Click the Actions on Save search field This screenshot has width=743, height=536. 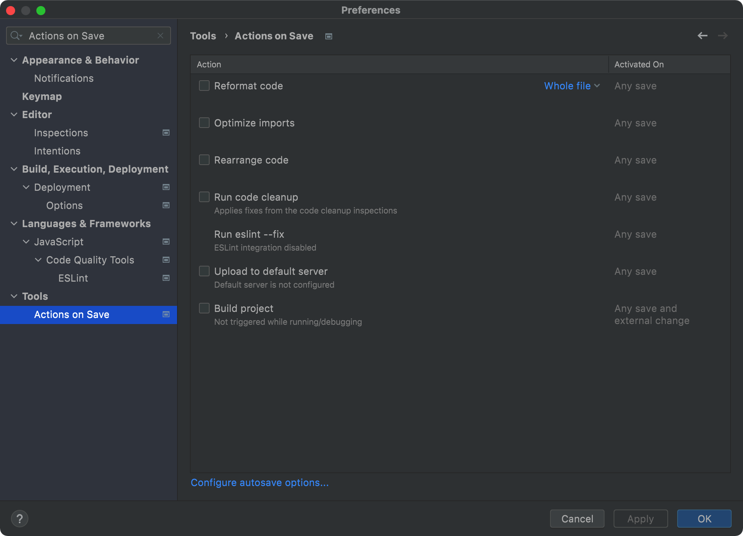(x=89, y=36)
